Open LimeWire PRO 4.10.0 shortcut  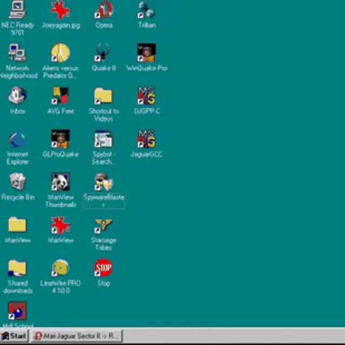tap(60, 268)
